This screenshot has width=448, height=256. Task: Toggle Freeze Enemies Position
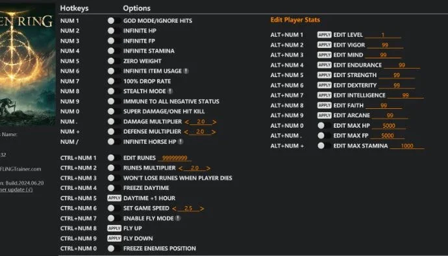click(x=114, y=249)
